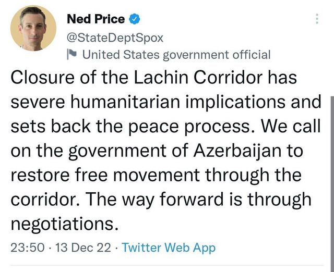Viewport: 334px width, 272px height.
Task: Click the 23:50 timestamp
Action: 28,248
